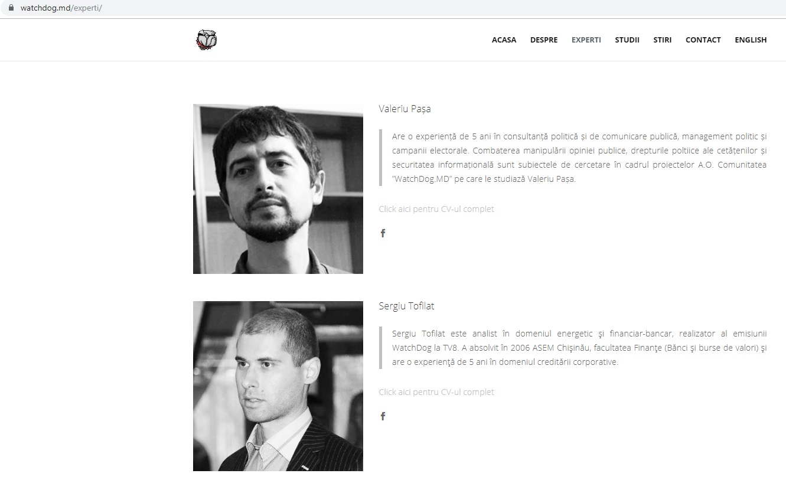
Task: Open the DESPRE menu item
Action: (x=544, y=40)
